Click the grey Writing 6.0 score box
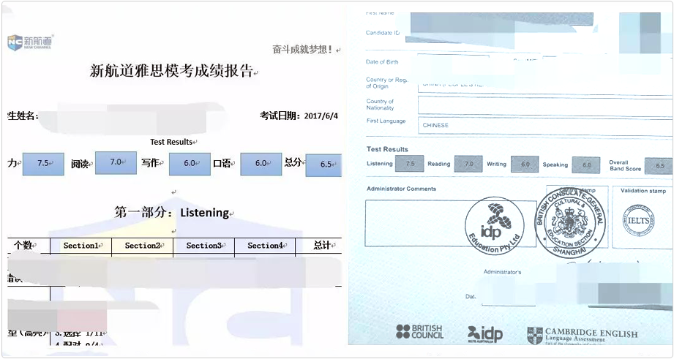Image resolution: width=674 pixels, height=359 pixels. coord(525,164)
